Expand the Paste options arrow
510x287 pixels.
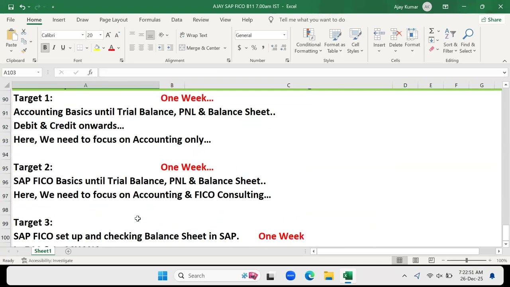pos(11,51)
